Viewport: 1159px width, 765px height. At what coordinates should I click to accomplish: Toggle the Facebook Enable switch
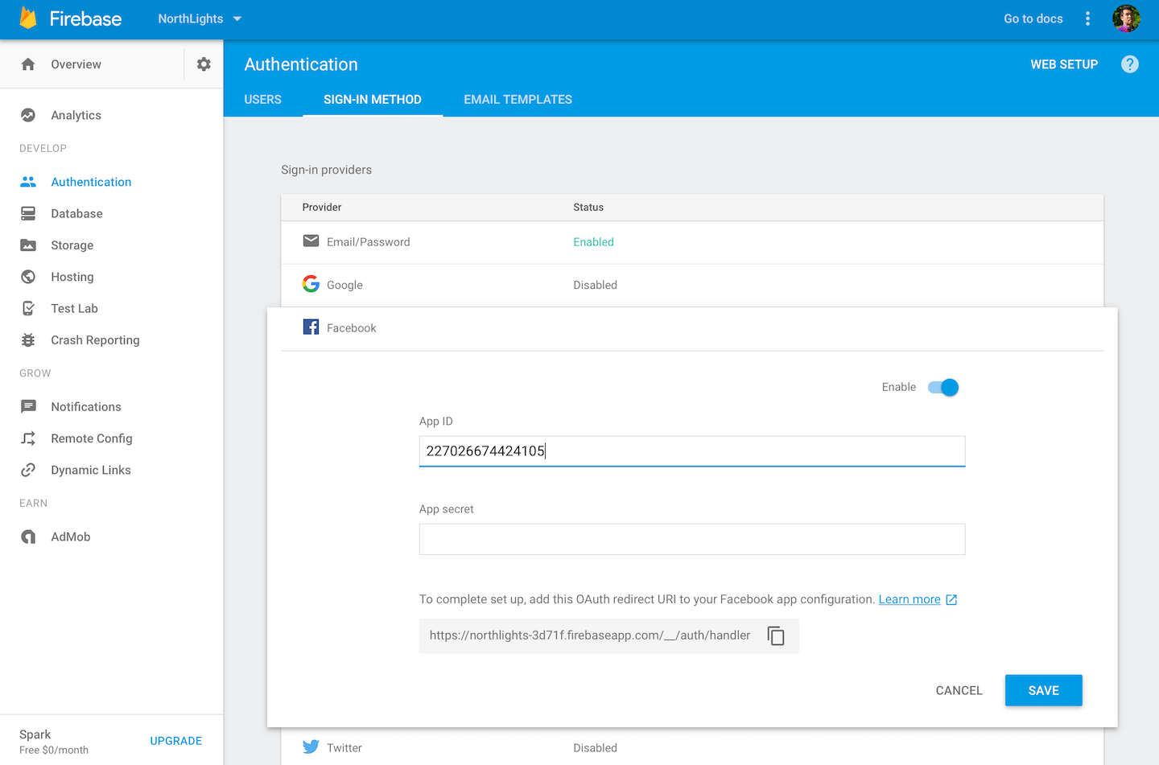coord(943,388)
